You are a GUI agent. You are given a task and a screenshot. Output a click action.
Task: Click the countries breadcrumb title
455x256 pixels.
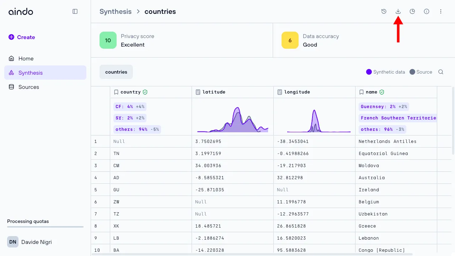[160, 11]
